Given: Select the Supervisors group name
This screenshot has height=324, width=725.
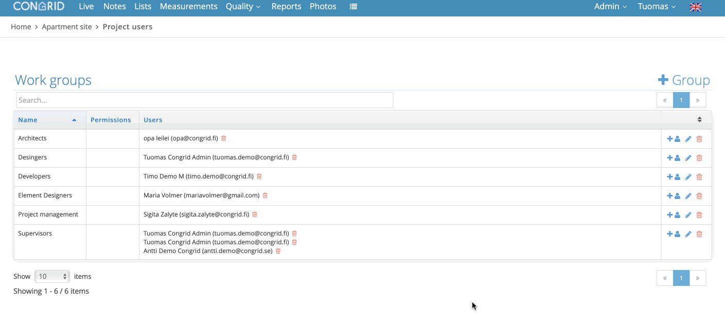Looking at the screenshot, I should (x=35, y=233).
